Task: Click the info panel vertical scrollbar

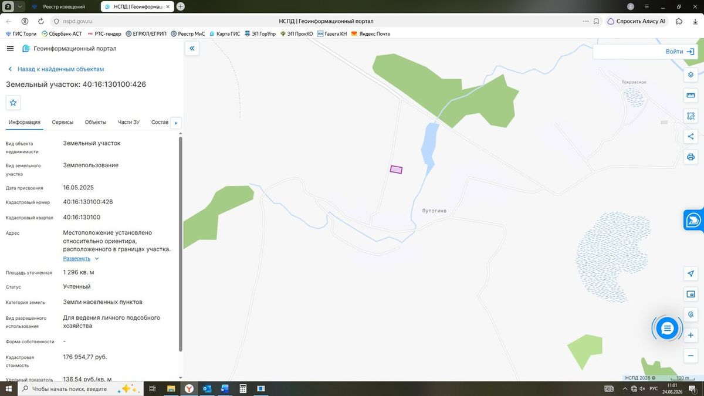Action: [x=180, y=243]
